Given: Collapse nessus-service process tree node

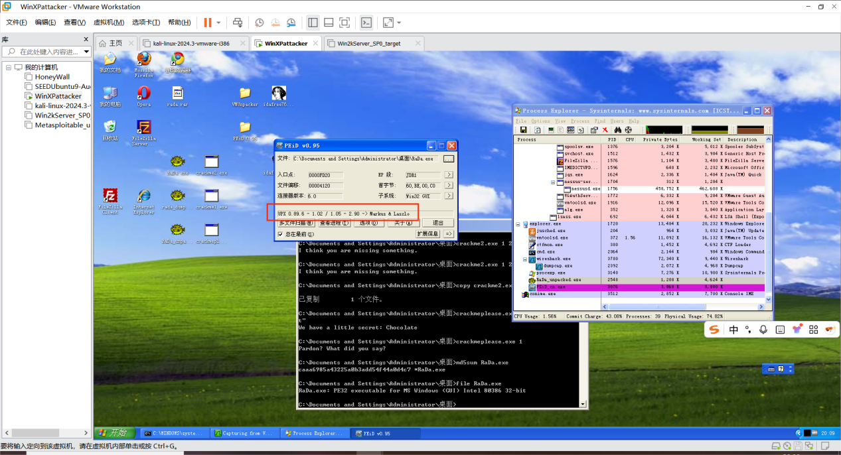Looking at the screenshot, I should tap(552, 182).
